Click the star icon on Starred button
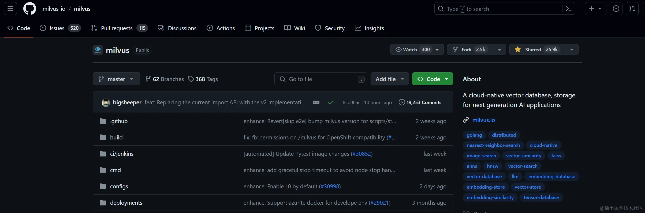The image size is (645, 213). (518, 50)
